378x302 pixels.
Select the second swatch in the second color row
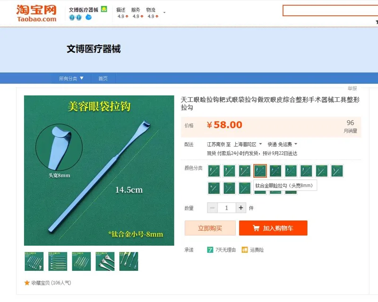tap(229, 188)
